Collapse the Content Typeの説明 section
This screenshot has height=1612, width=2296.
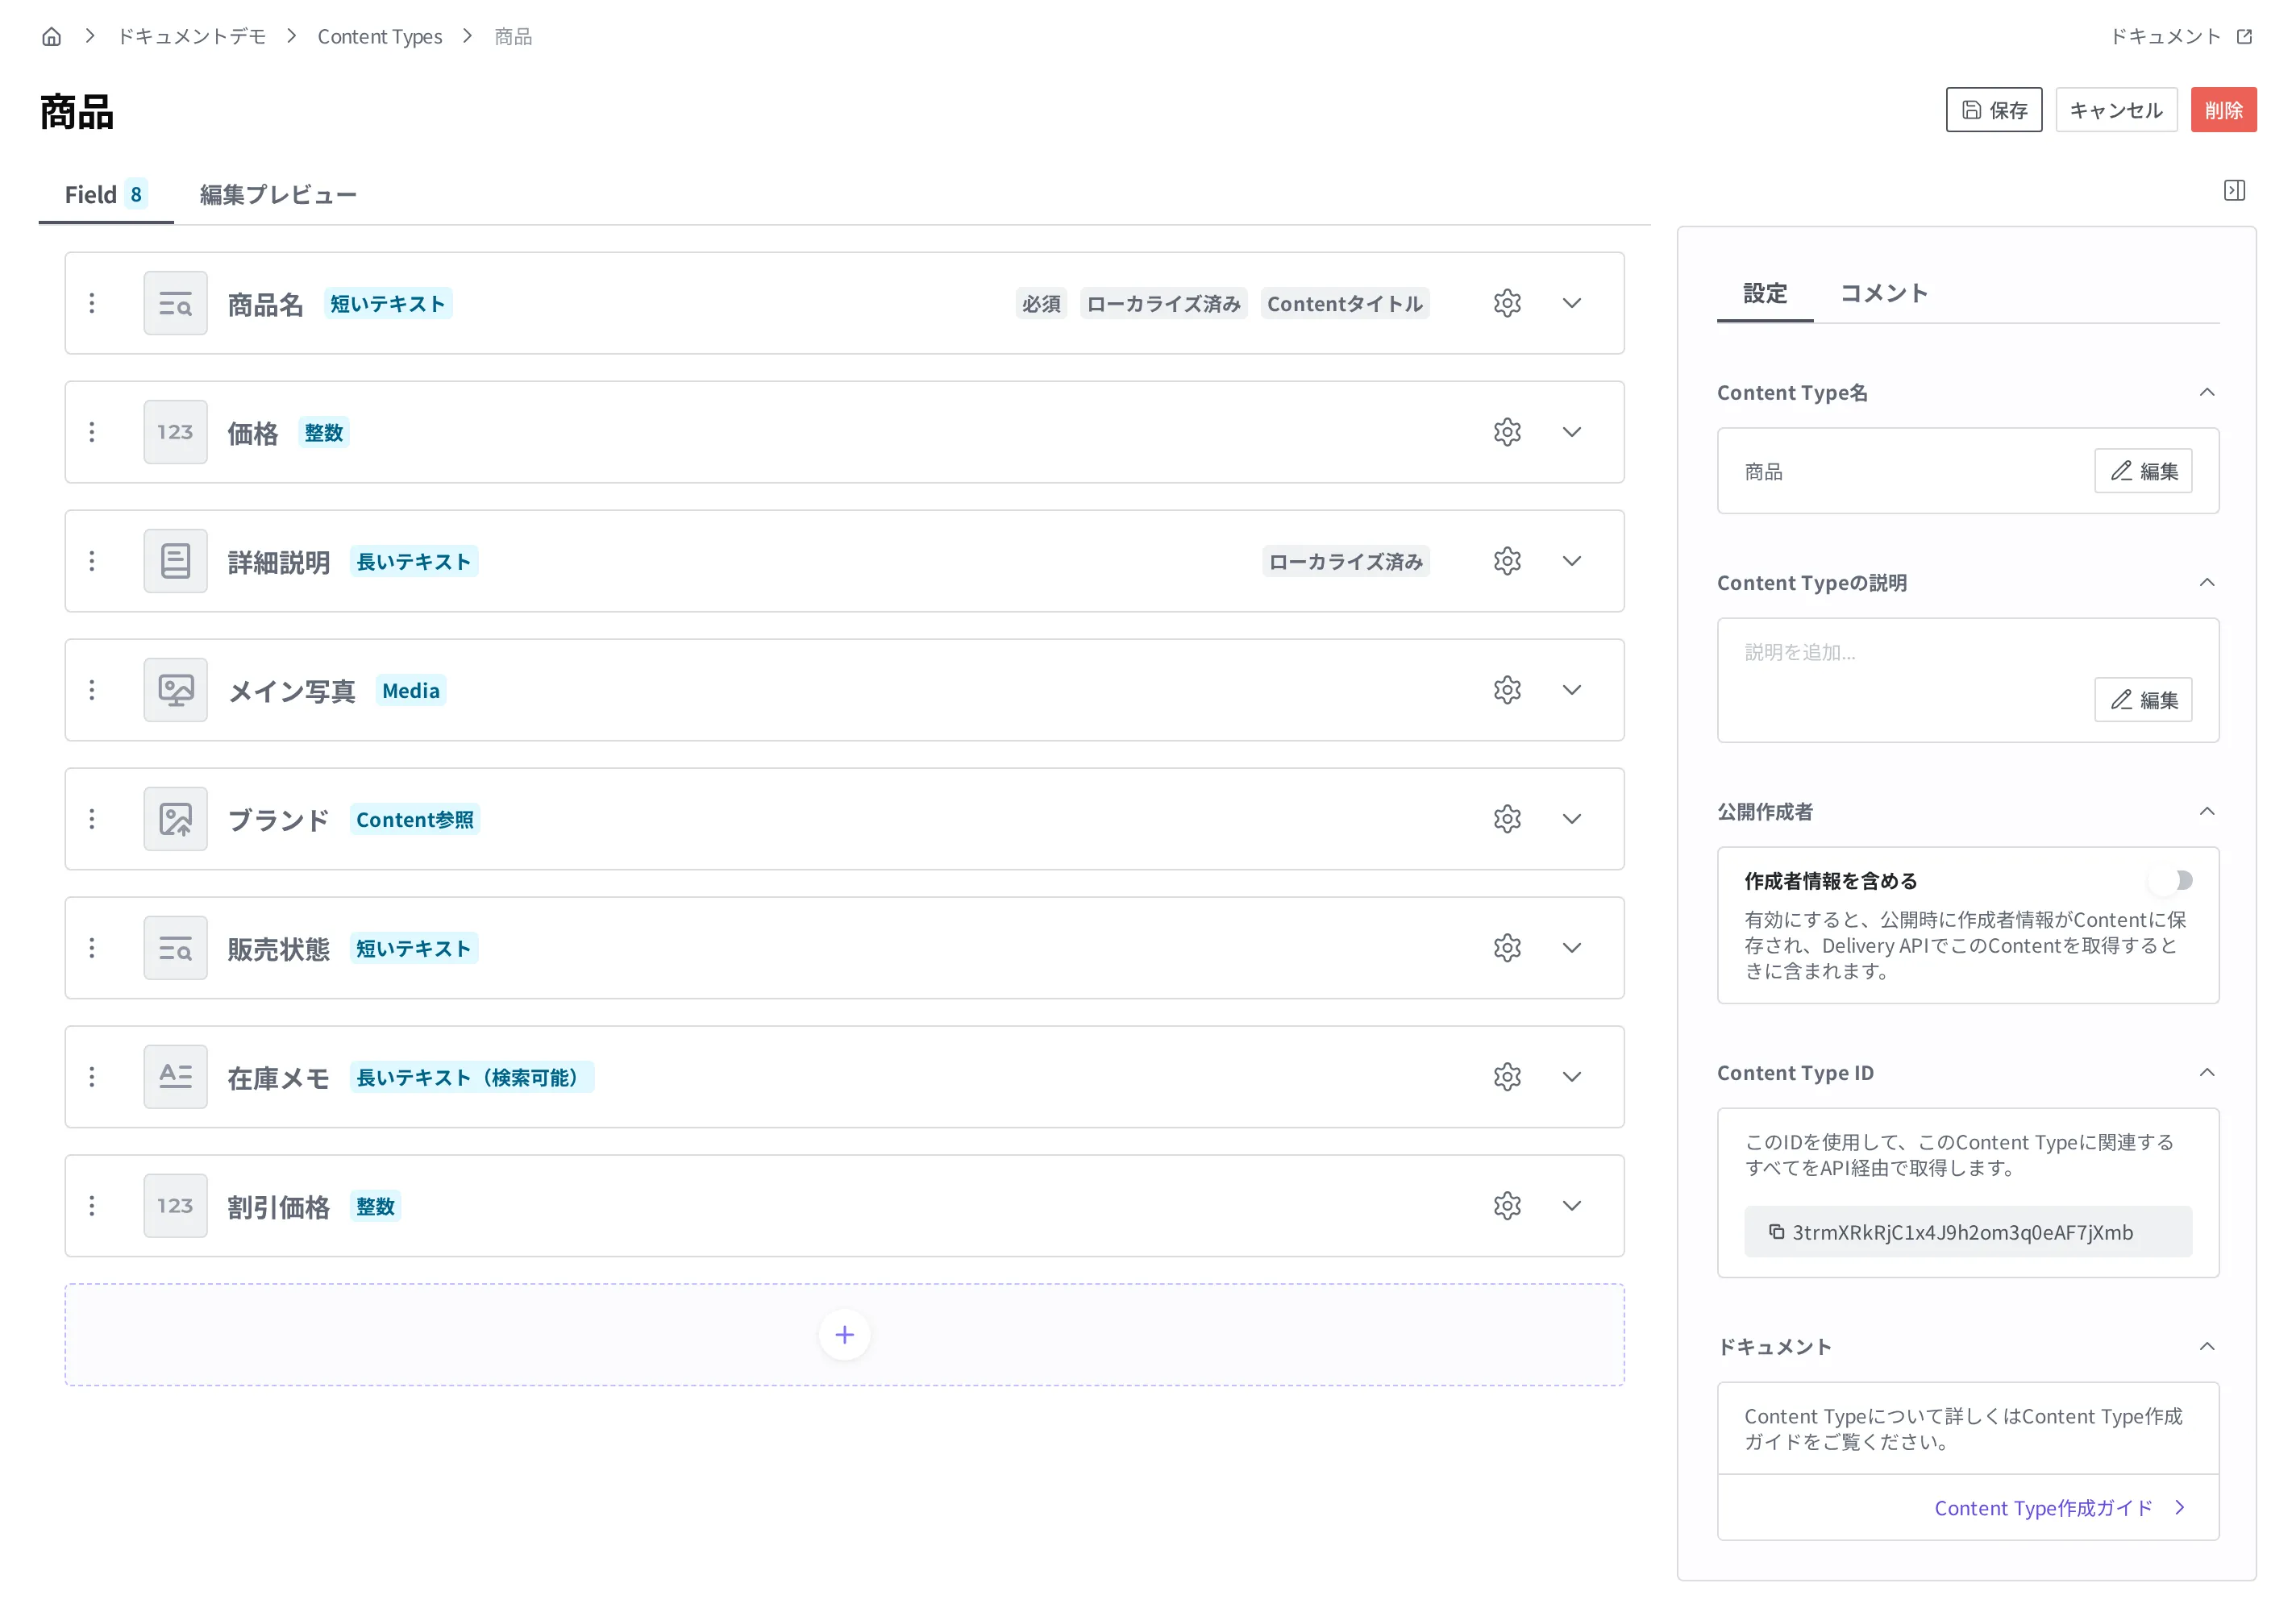pyautogui.click(x=2206, y=582)
